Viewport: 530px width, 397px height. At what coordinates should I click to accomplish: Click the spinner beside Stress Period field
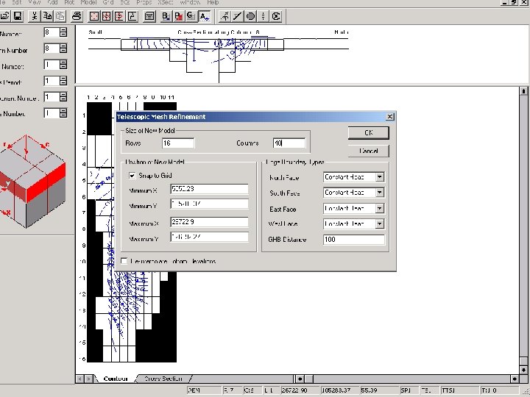(63, 81)
